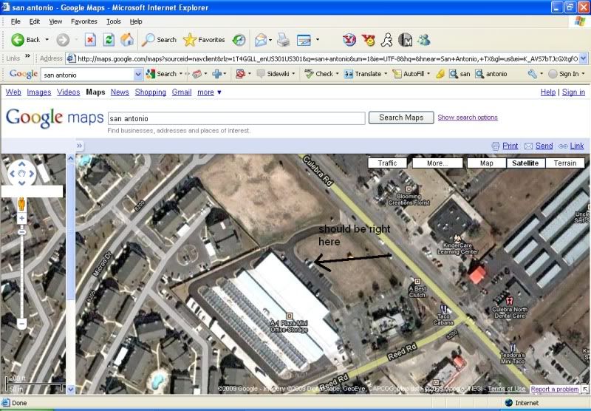
Task: Open the Tools menu
Action: 113,21
